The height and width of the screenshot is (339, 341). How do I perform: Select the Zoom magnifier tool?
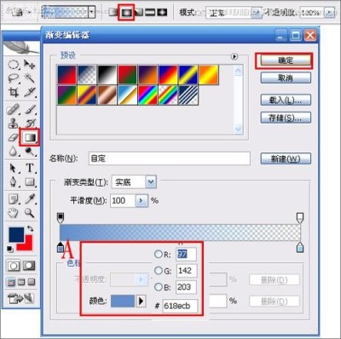click(30, 212)
